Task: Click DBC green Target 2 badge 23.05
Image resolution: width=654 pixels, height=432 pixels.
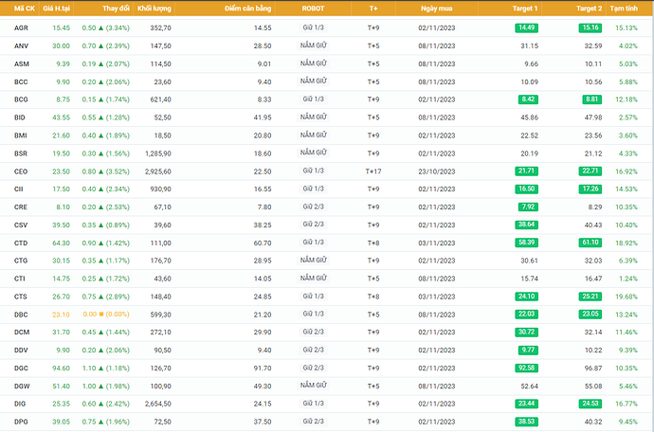Action: click(x=590, y=315)
